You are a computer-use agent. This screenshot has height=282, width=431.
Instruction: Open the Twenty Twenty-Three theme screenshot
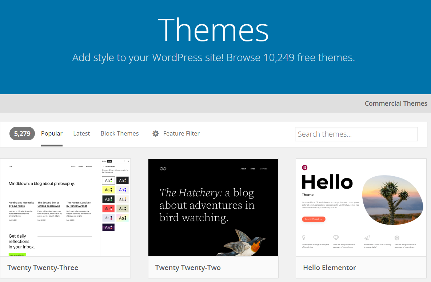click(x=65, y=208)
